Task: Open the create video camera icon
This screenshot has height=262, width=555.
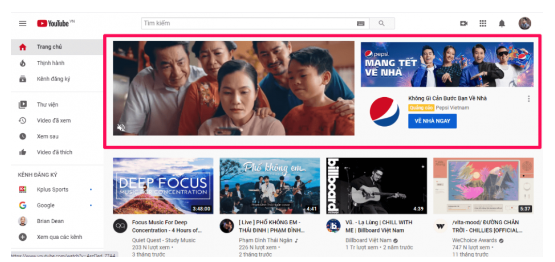Action: pyautogui.click(x=464, y=23)
